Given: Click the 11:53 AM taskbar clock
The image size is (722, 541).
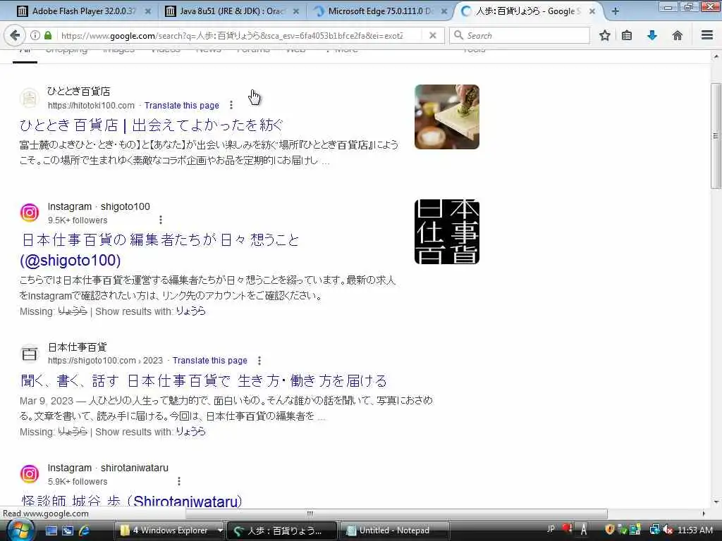Looking at the screenshot, I should 695,530.
